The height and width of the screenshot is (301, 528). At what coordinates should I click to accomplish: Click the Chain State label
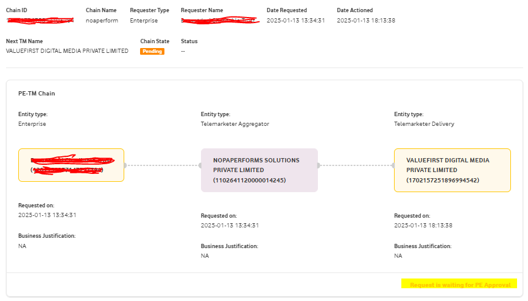[155, 41]
